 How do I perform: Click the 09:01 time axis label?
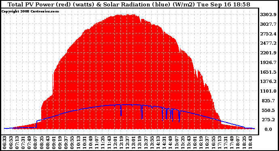pyautogui.click(x=53, y=142)
